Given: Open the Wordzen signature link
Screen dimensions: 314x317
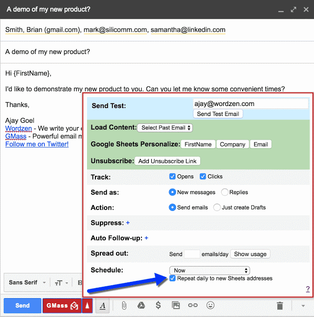Looking at the screenshot, I should pos(19,128).
